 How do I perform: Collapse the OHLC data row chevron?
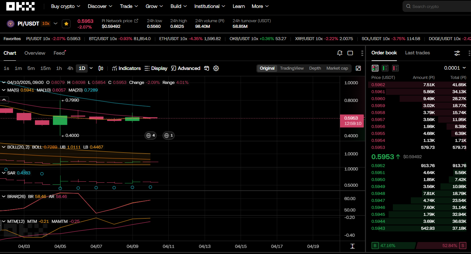[4, 82]
